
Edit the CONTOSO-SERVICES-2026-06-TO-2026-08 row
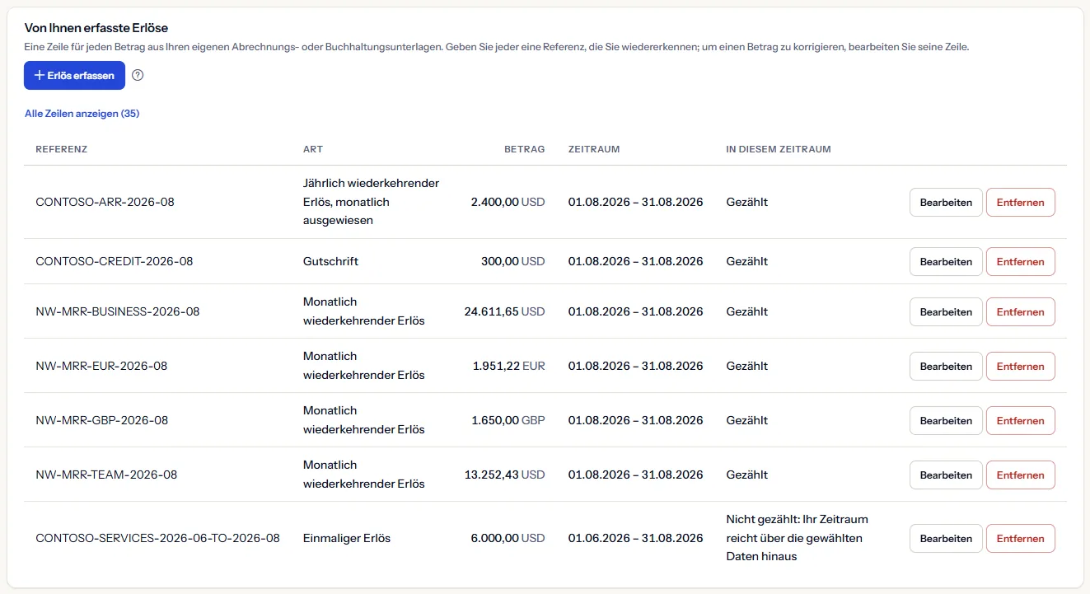coord(946,538)
